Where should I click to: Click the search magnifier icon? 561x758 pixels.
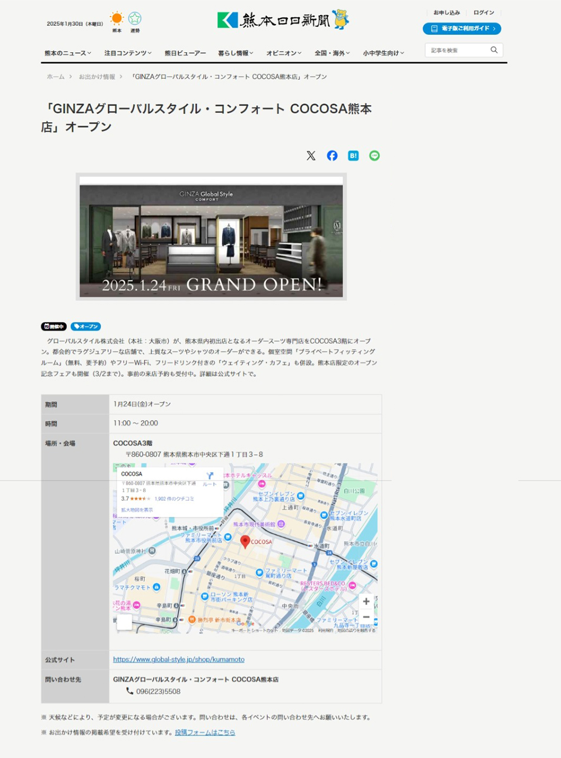pos(494,50)
